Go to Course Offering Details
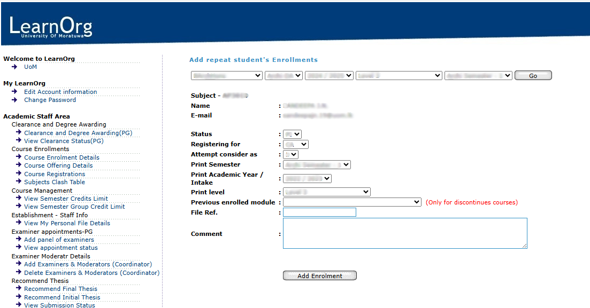The height and width of the screenshot is (308, 590). point(58,165)
